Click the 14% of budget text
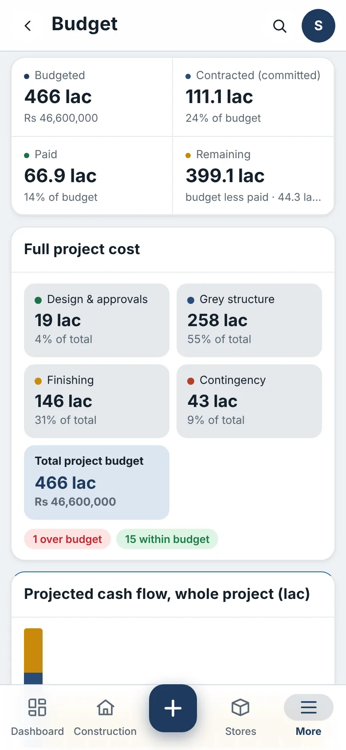 click(61, 197)
